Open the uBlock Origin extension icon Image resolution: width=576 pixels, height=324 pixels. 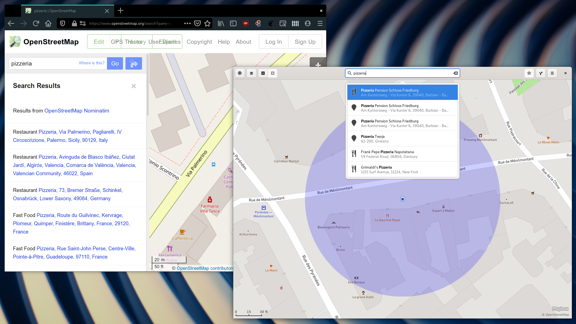pyautogui.click(x=245, y=23)
